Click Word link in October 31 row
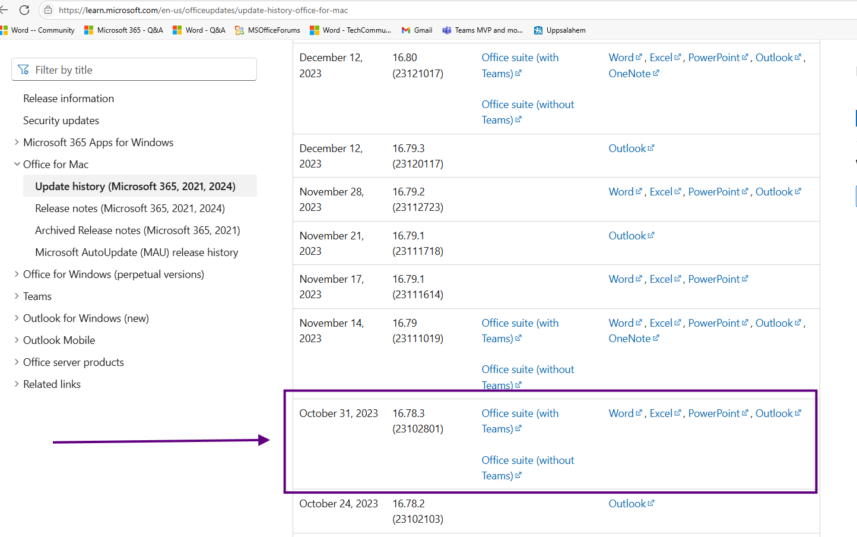Image resolution: width=857 pixels, height=537 pixels. click(625, 413)
